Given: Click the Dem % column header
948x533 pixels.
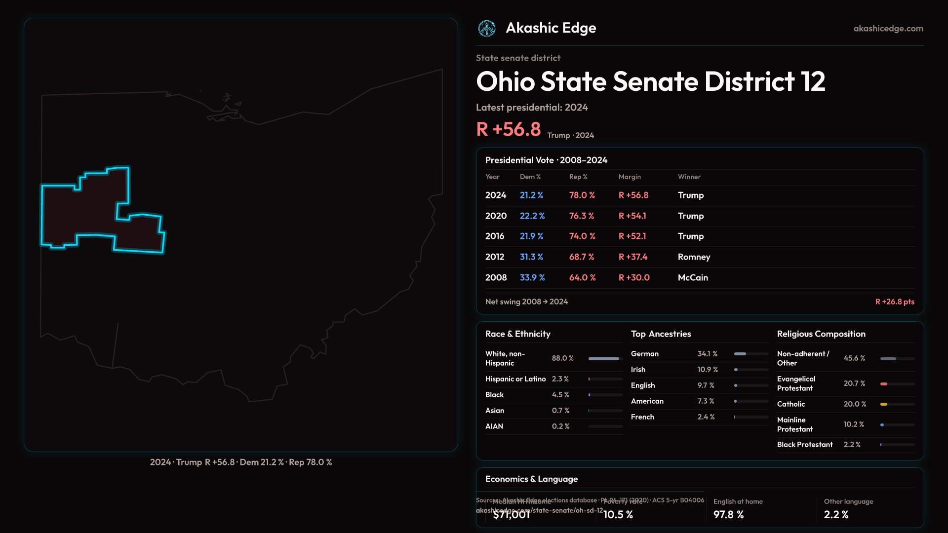Looking at the screenshot, I should tap(530, 177).
